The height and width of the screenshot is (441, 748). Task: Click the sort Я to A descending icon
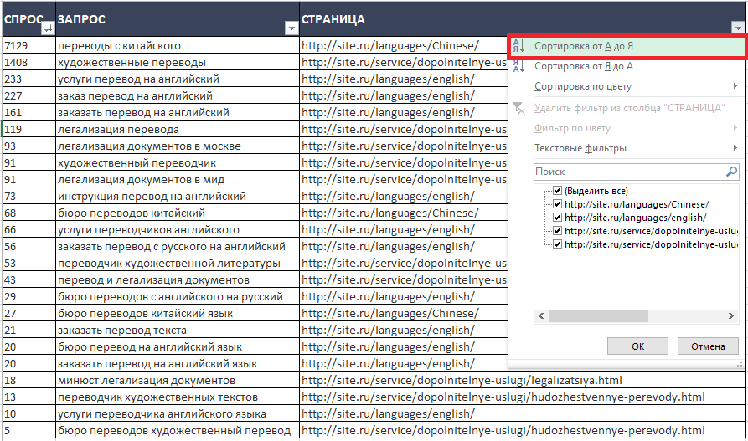click(x=519, y=66)
